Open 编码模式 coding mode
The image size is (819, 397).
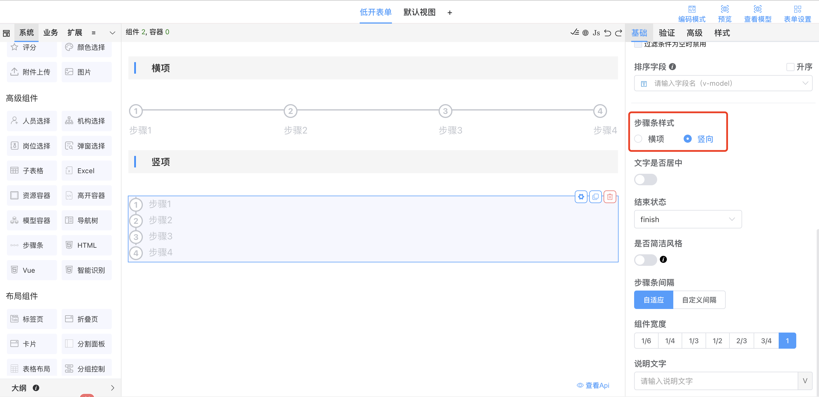[x=691, y=14]
